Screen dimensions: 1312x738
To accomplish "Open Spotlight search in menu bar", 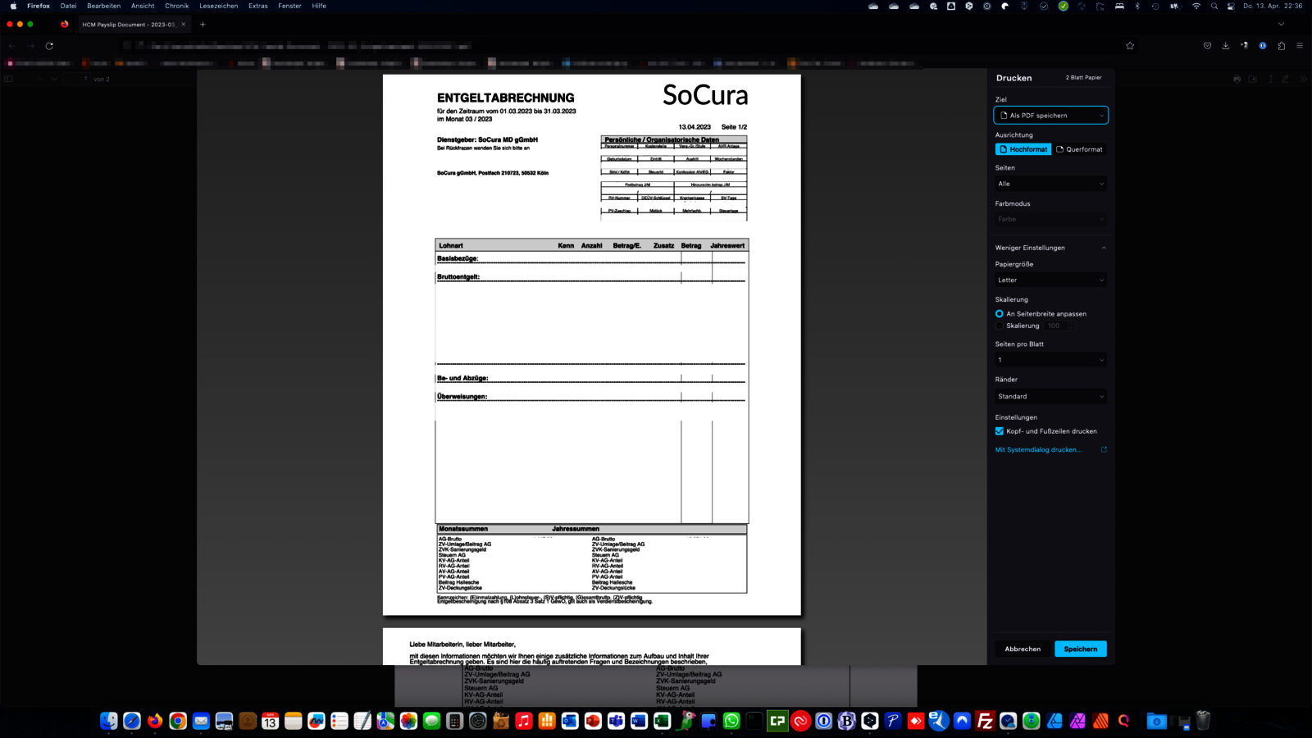I will [x=1214, y=6].
